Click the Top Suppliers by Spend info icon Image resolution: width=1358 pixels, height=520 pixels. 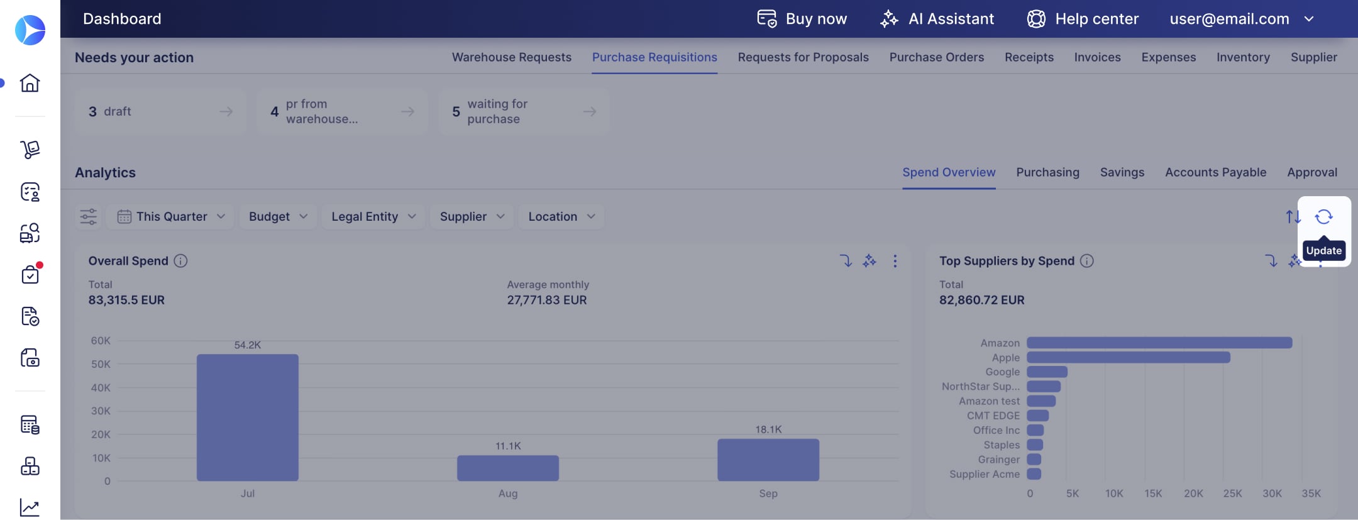(x=1087, y=261)
